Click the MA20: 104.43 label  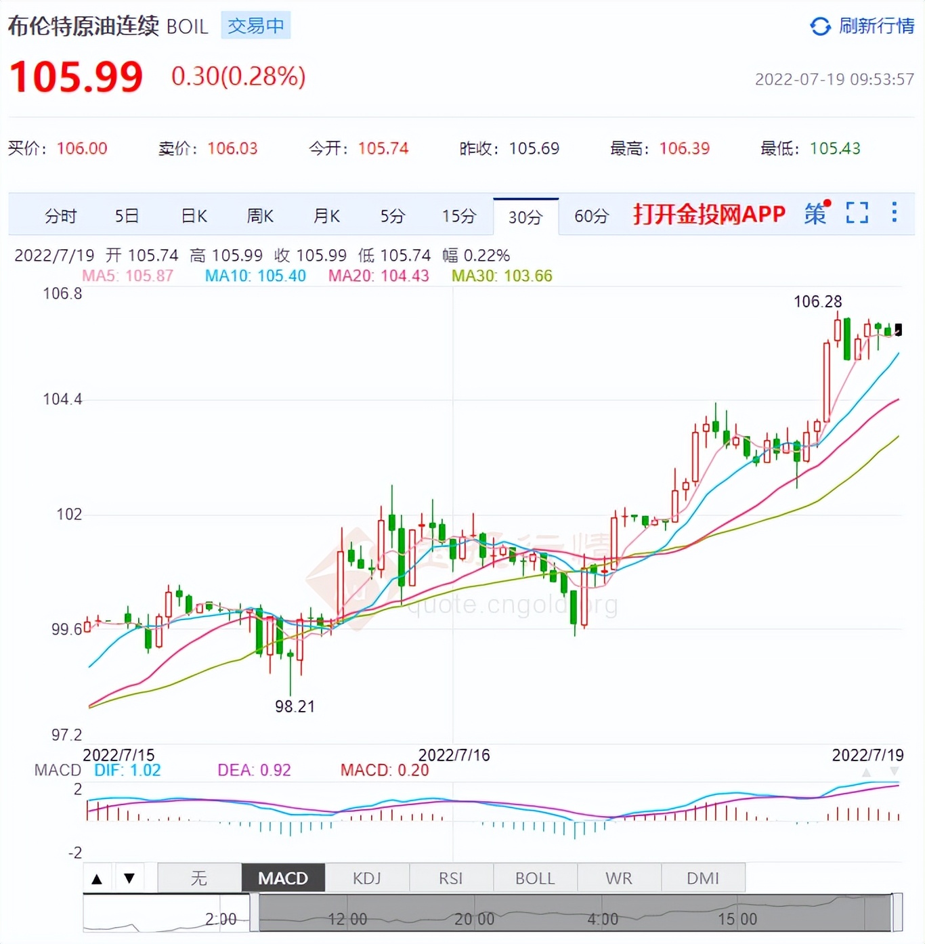click(x=379, y=276)
